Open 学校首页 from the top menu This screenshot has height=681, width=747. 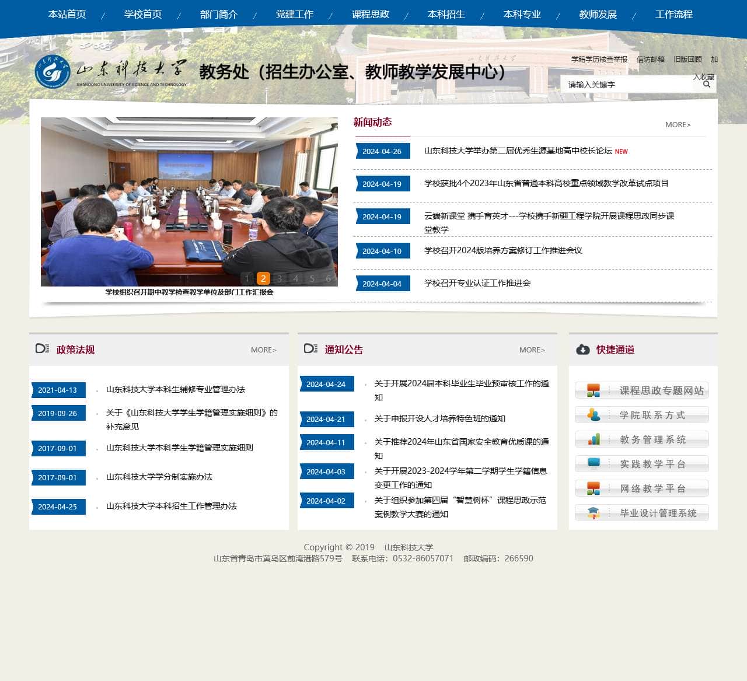(143, 15)
